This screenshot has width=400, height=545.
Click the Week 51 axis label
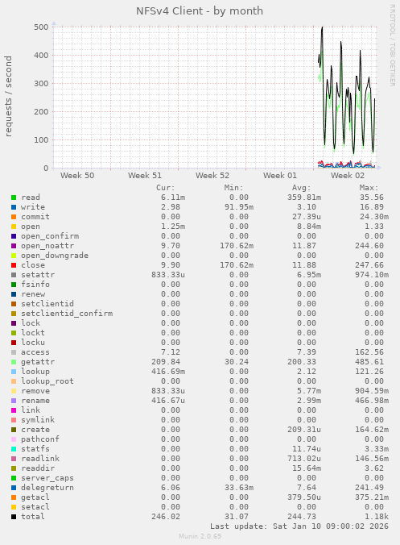click(x=145, y=176)
